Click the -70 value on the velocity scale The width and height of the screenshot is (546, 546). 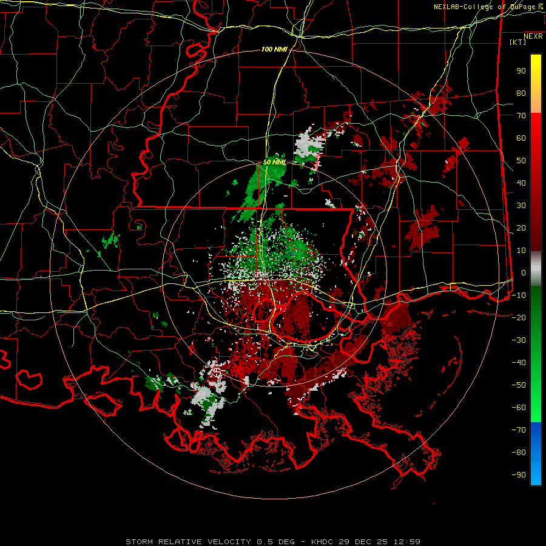coord(519,430)
